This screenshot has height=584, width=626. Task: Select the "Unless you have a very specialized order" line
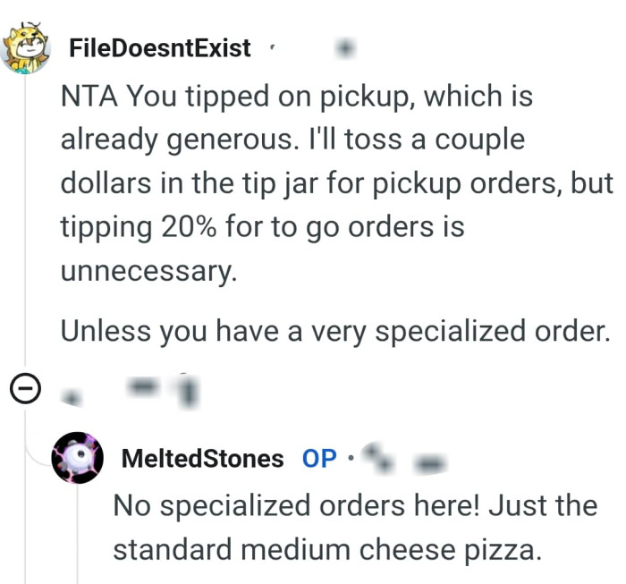pyautogui.click(x=334, y=331)
